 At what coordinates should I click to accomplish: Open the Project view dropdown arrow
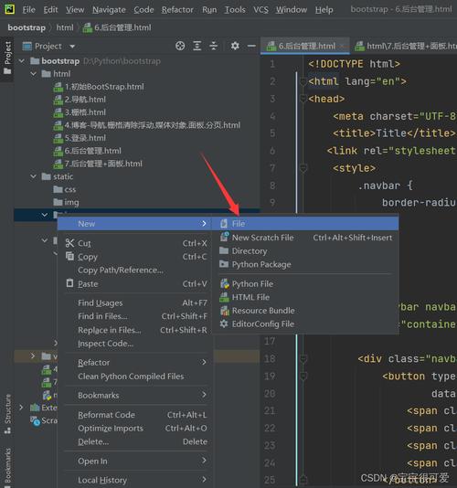[x=72, y=47]
